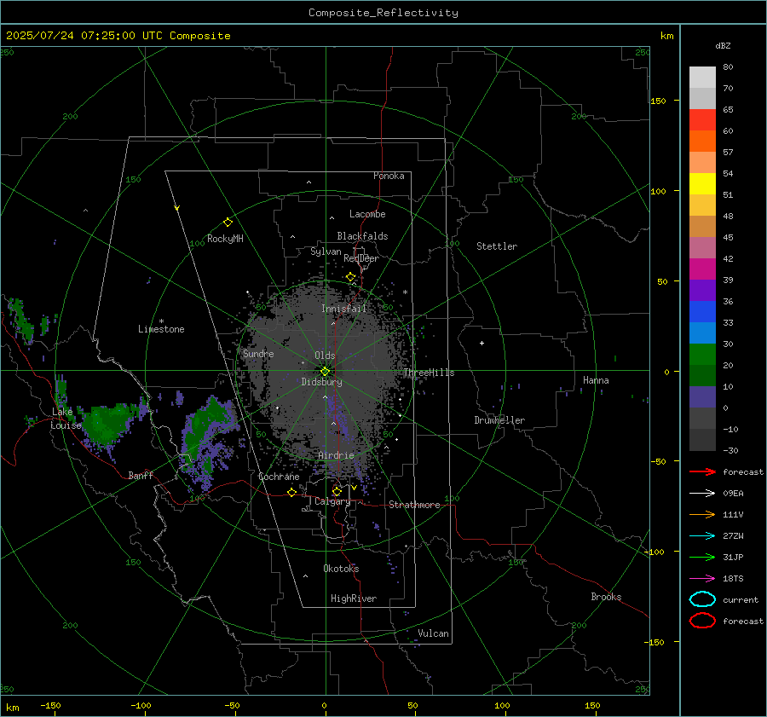
Task: Click the Vulcan label
Action: pos(434,633)
